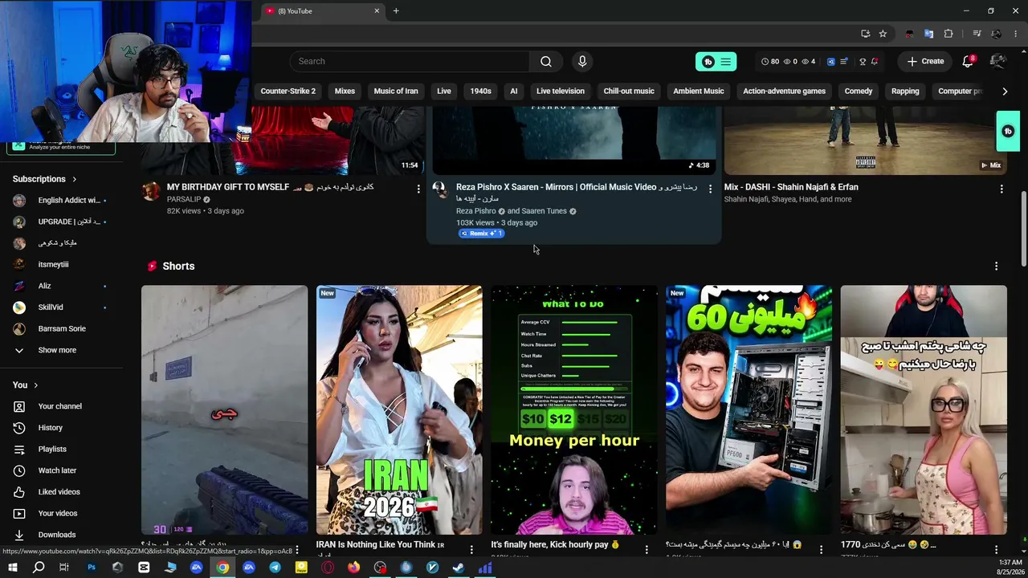
Task: Select the Comedy chip
Action: (859, 92)
